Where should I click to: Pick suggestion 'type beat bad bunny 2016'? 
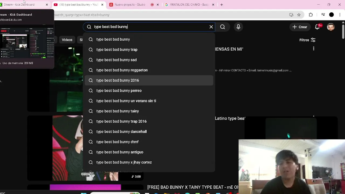click(x=149, y=80)
